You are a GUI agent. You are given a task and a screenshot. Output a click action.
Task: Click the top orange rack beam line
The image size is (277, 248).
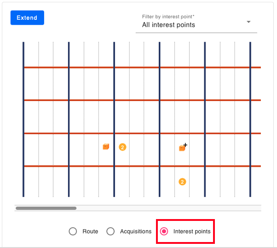142,68
